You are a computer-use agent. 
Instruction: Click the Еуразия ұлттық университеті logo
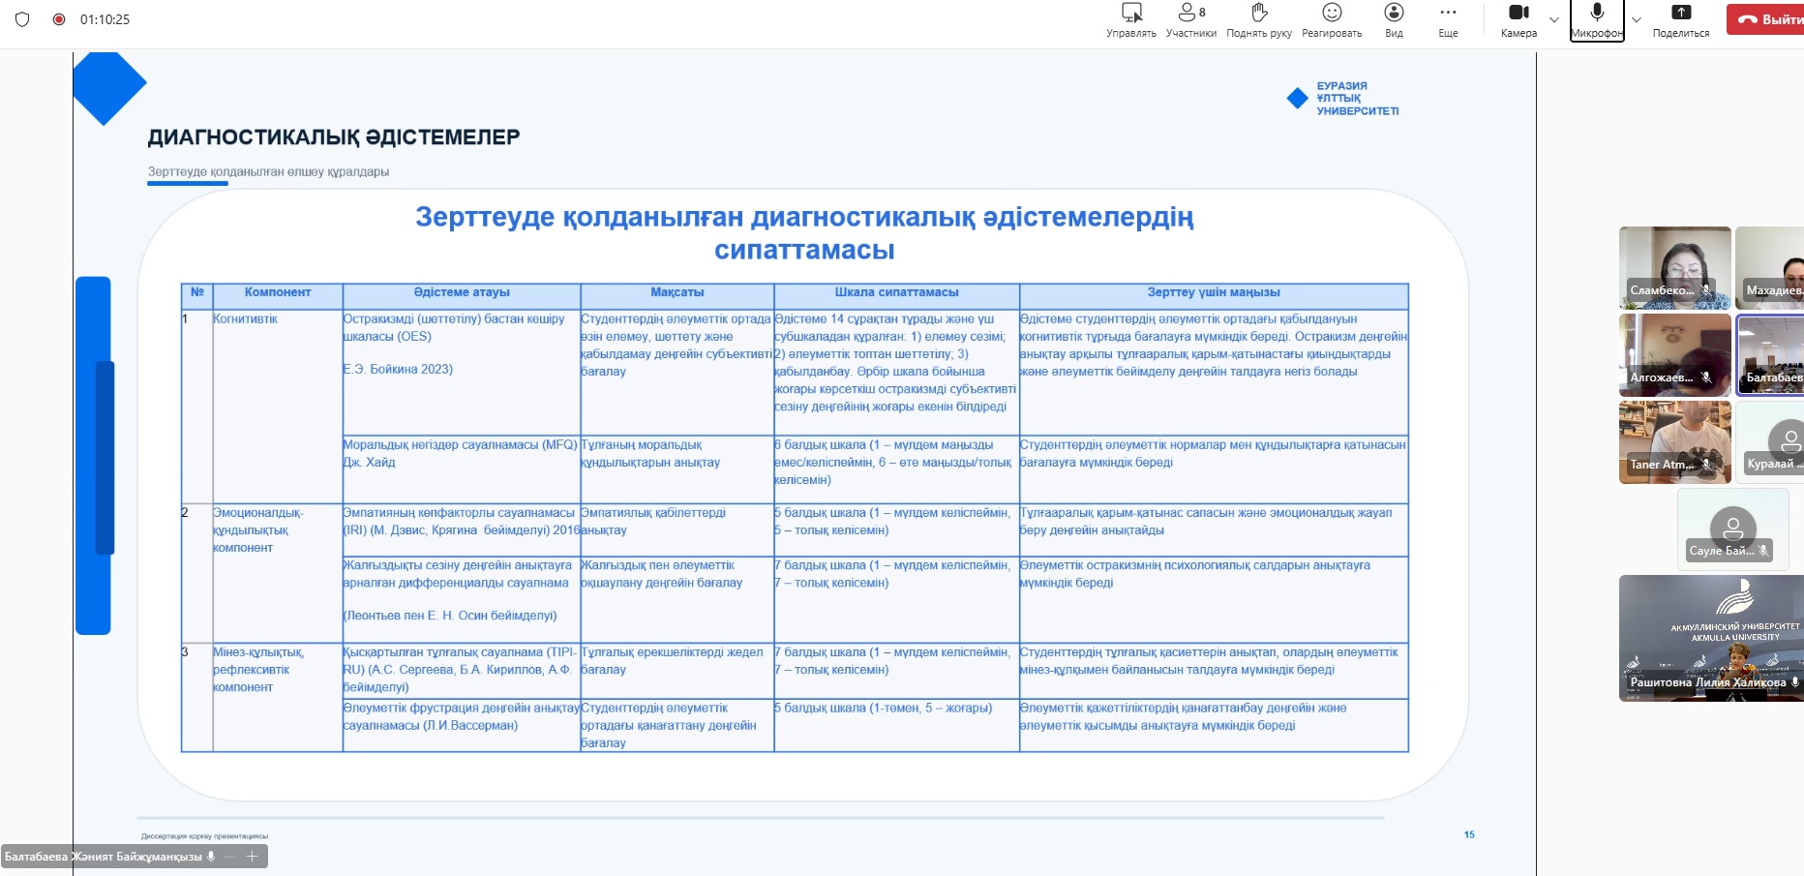pyautogui.click(x=1342, y=99)
